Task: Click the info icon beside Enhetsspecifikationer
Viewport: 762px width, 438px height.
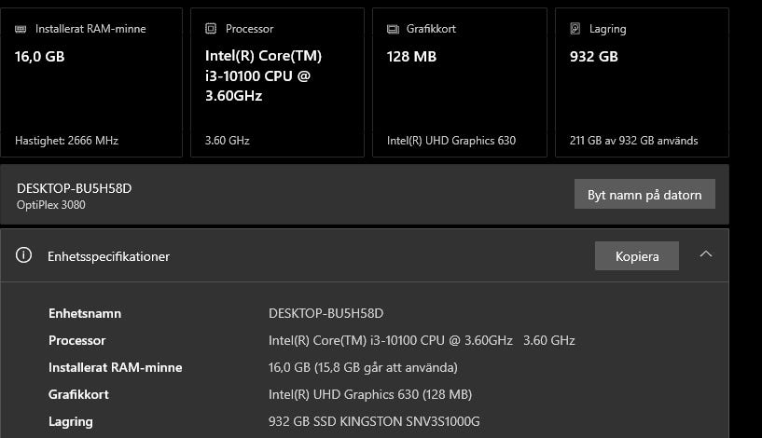Action: tap(26, 255)
